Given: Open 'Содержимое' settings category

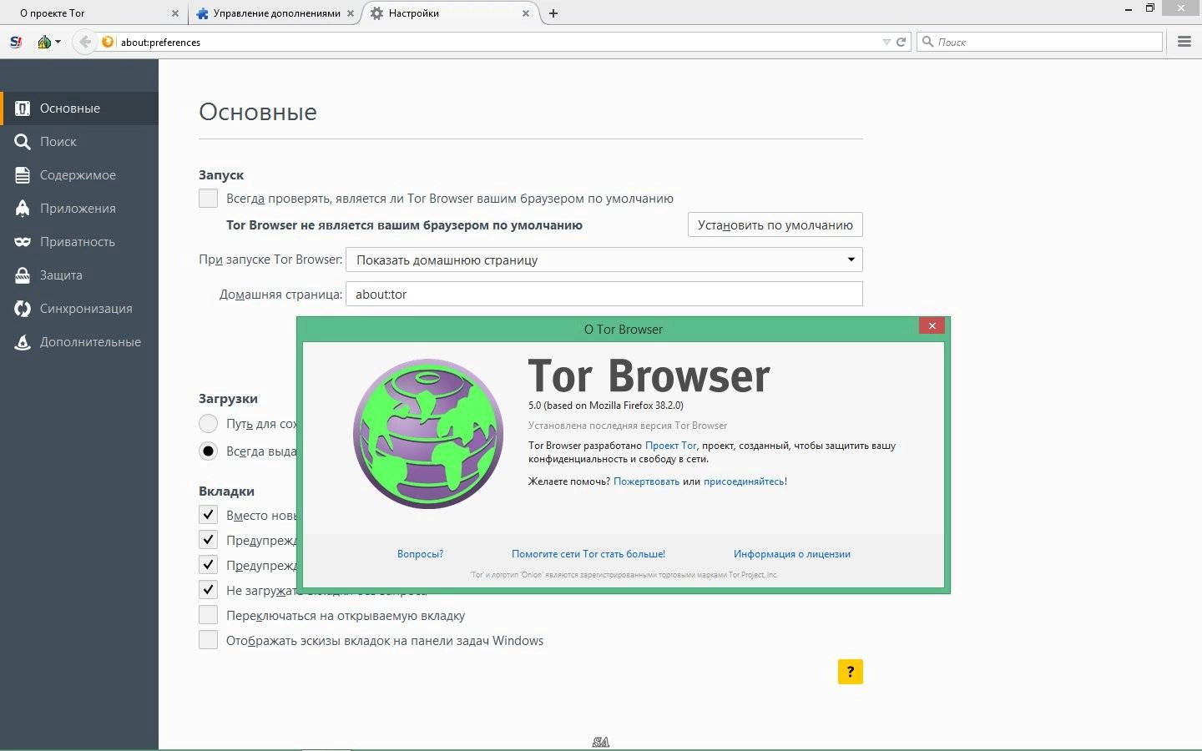Looking at the screenshot, I should 79,175.
